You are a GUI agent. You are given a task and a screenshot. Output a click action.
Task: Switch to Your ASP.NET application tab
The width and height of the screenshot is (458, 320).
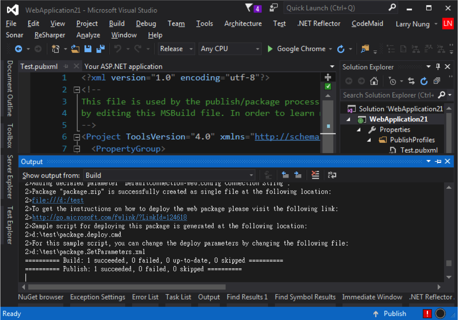point(123,66)
